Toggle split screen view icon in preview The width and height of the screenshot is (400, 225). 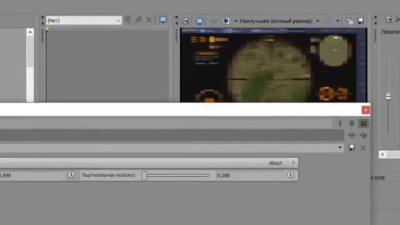click(x=226, y=21)
